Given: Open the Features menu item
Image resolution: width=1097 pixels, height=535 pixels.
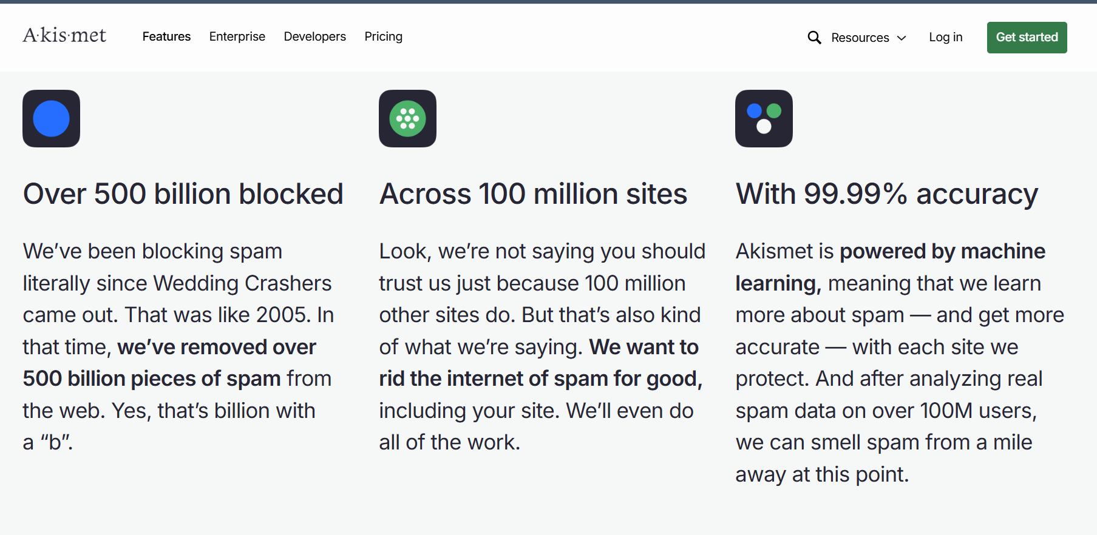Looking at the screenshot, I should coord(166,36).
